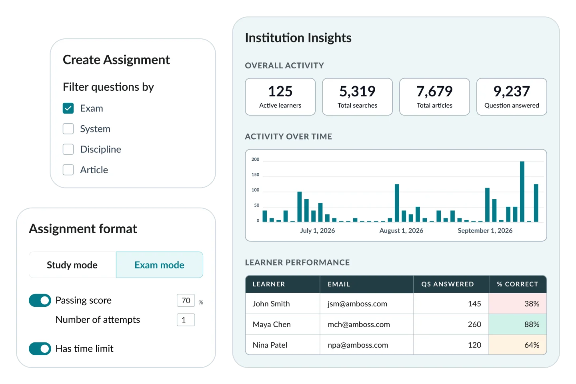Click the Institution Insights heading
The width and height of the screenshot is (576, 384).
tap(298, 37)
